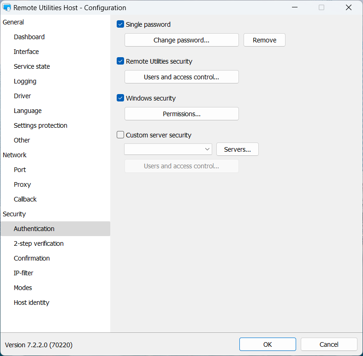Enable Custom server security checkbox
This screenshot has height=356, width=363.
[121, 135]
